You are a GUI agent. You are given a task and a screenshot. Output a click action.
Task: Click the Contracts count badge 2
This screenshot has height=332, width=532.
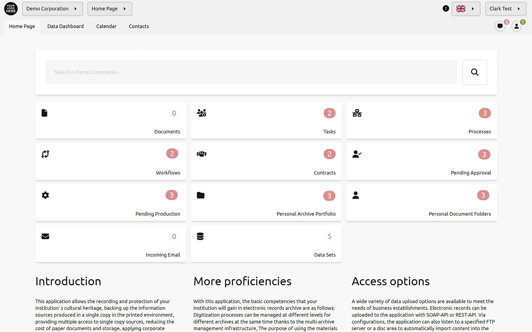tap(329, 154)
